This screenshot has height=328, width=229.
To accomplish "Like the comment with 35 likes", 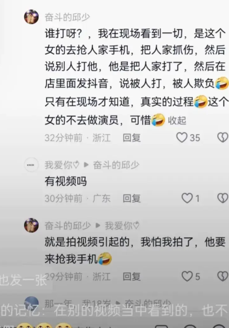I will pyautogui.click(x=182, y=138).
